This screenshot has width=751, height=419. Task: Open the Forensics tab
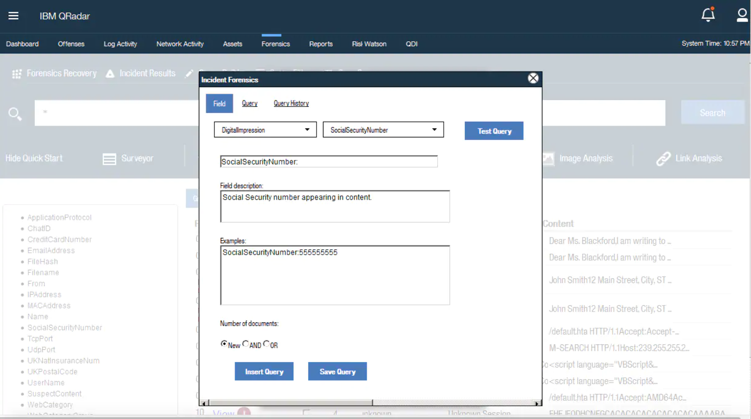click(x=276, y=44)
